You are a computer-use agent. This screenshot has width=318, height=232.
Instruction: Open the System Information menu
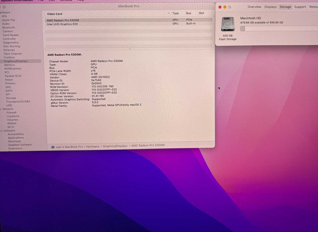pos(17,1)
